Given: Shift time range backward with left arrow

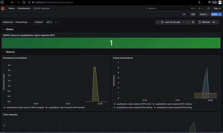Looking at the screenshot, I should (157, 22).
